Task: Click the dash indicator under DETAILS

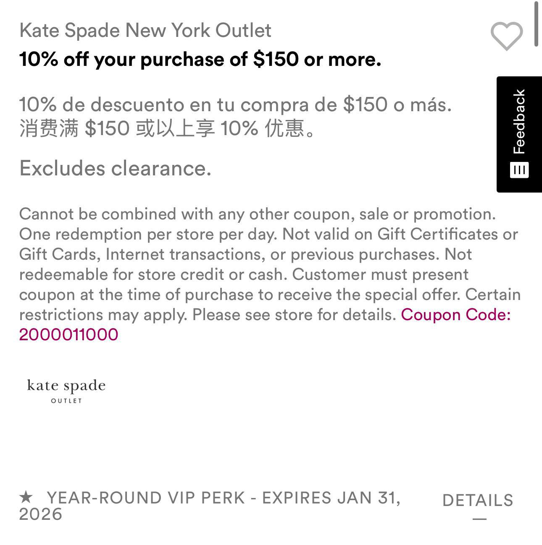Action: [479, 519]
